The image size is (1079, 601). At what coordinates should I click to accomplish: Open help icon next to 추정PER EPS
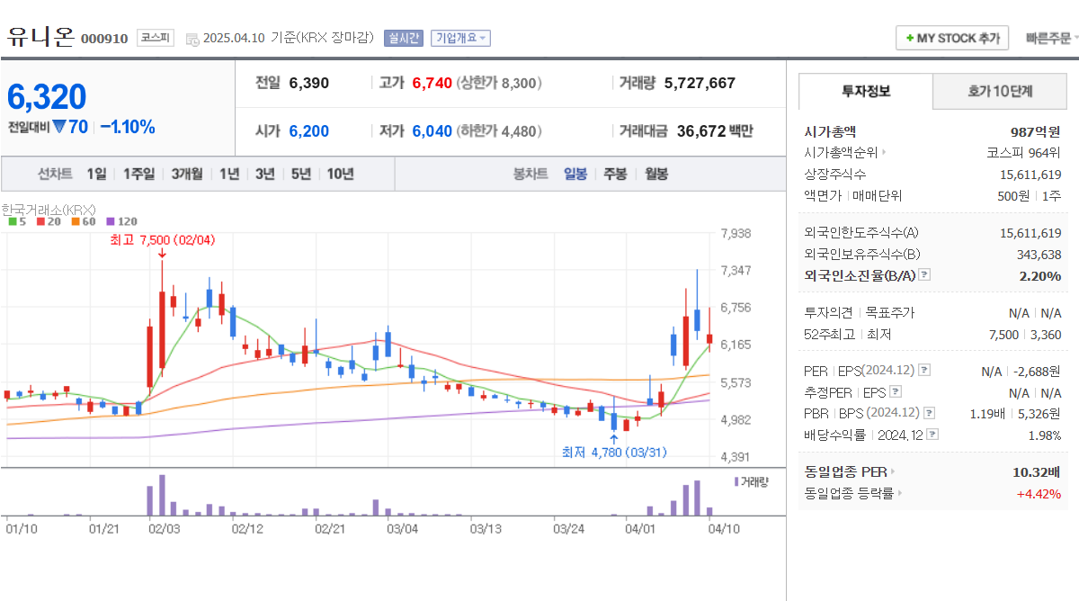(895, 392)
